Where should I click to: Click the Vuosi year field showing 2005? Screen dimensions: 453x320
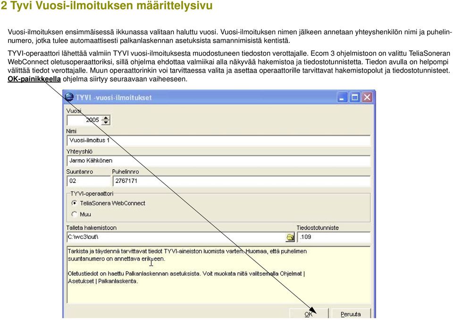[x=84, y=120]
